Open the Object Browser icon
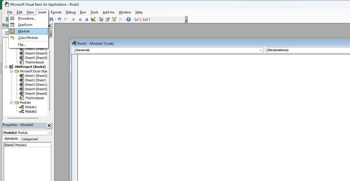Image resolution: width=350 pixels, height=181 pixels. [x=114, y=19]
